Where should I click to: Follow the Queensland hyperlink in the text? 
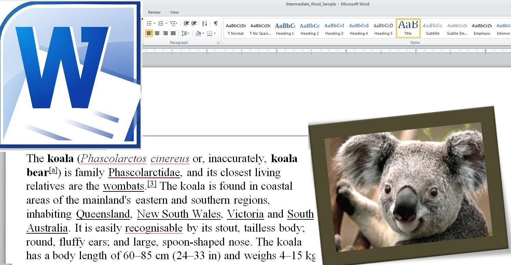(103, 214)
